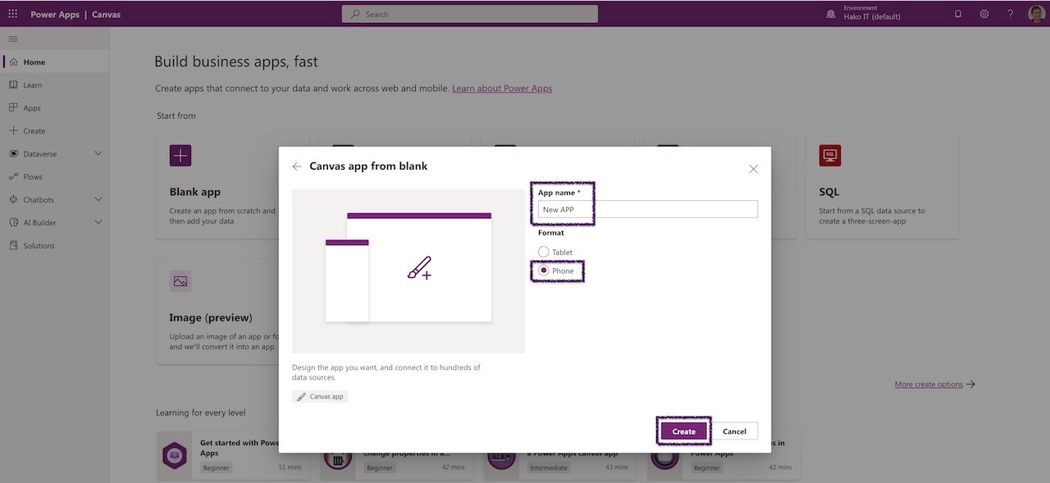Click the SQL card title
This screenshot has width=1050, height=483.
[x=829, y=192]
